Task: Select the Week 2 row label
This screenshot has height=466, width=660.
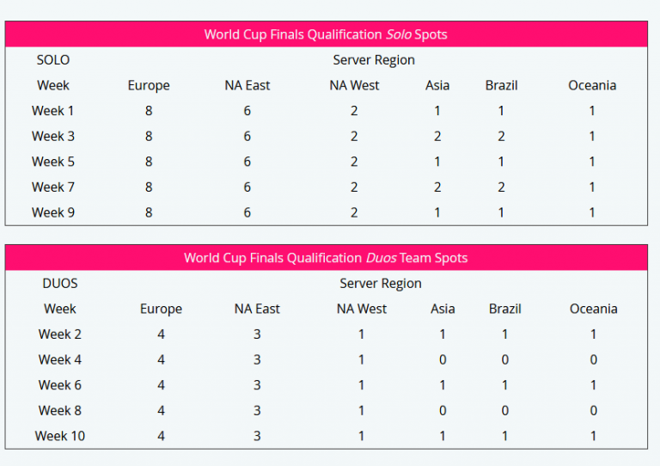Action: pyautogui.click(x=60, y=334)
